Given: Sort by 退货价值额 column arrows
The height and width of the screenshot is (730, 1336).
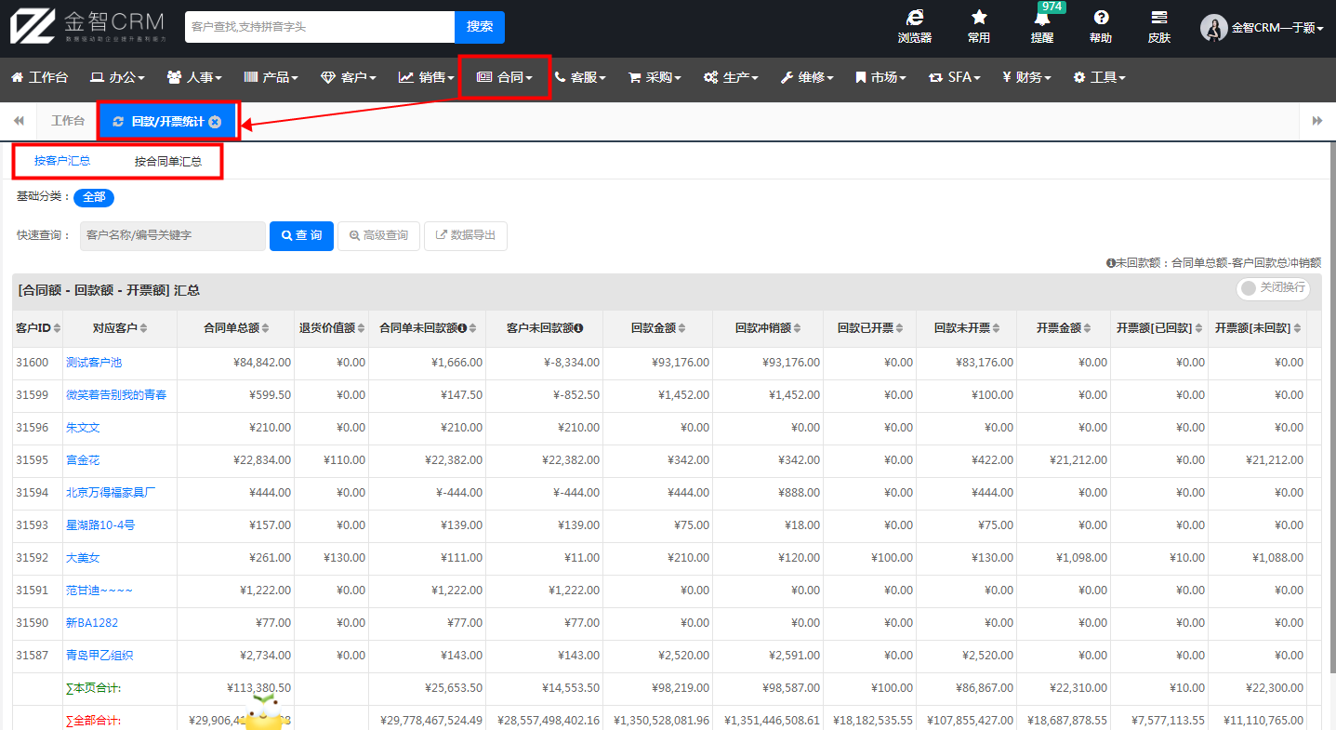Looking at the screenshot, I should point(360,327).
